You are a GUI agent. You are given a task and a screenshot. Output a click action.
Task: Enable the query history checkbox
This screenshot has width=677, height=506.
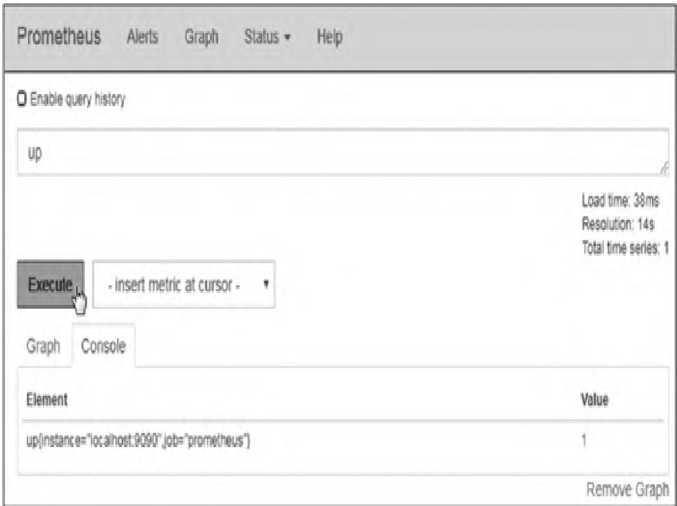point(22,99)
